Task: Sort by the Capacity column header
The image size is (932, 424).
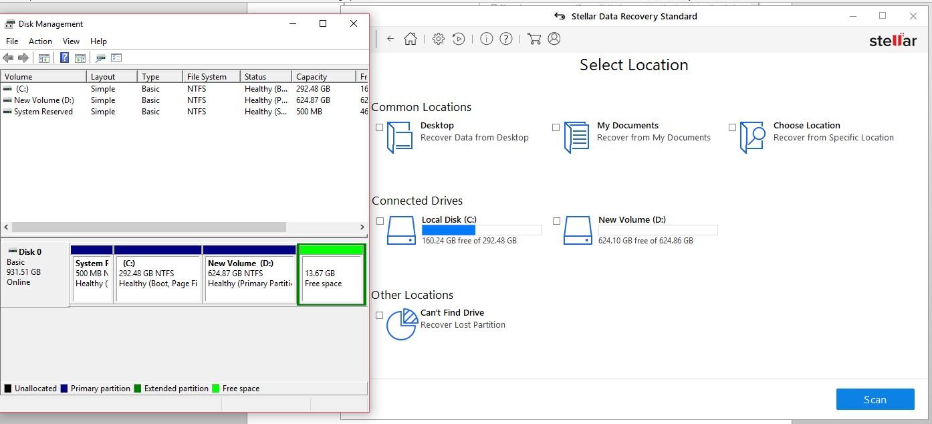Action: (x=324, y=76)
